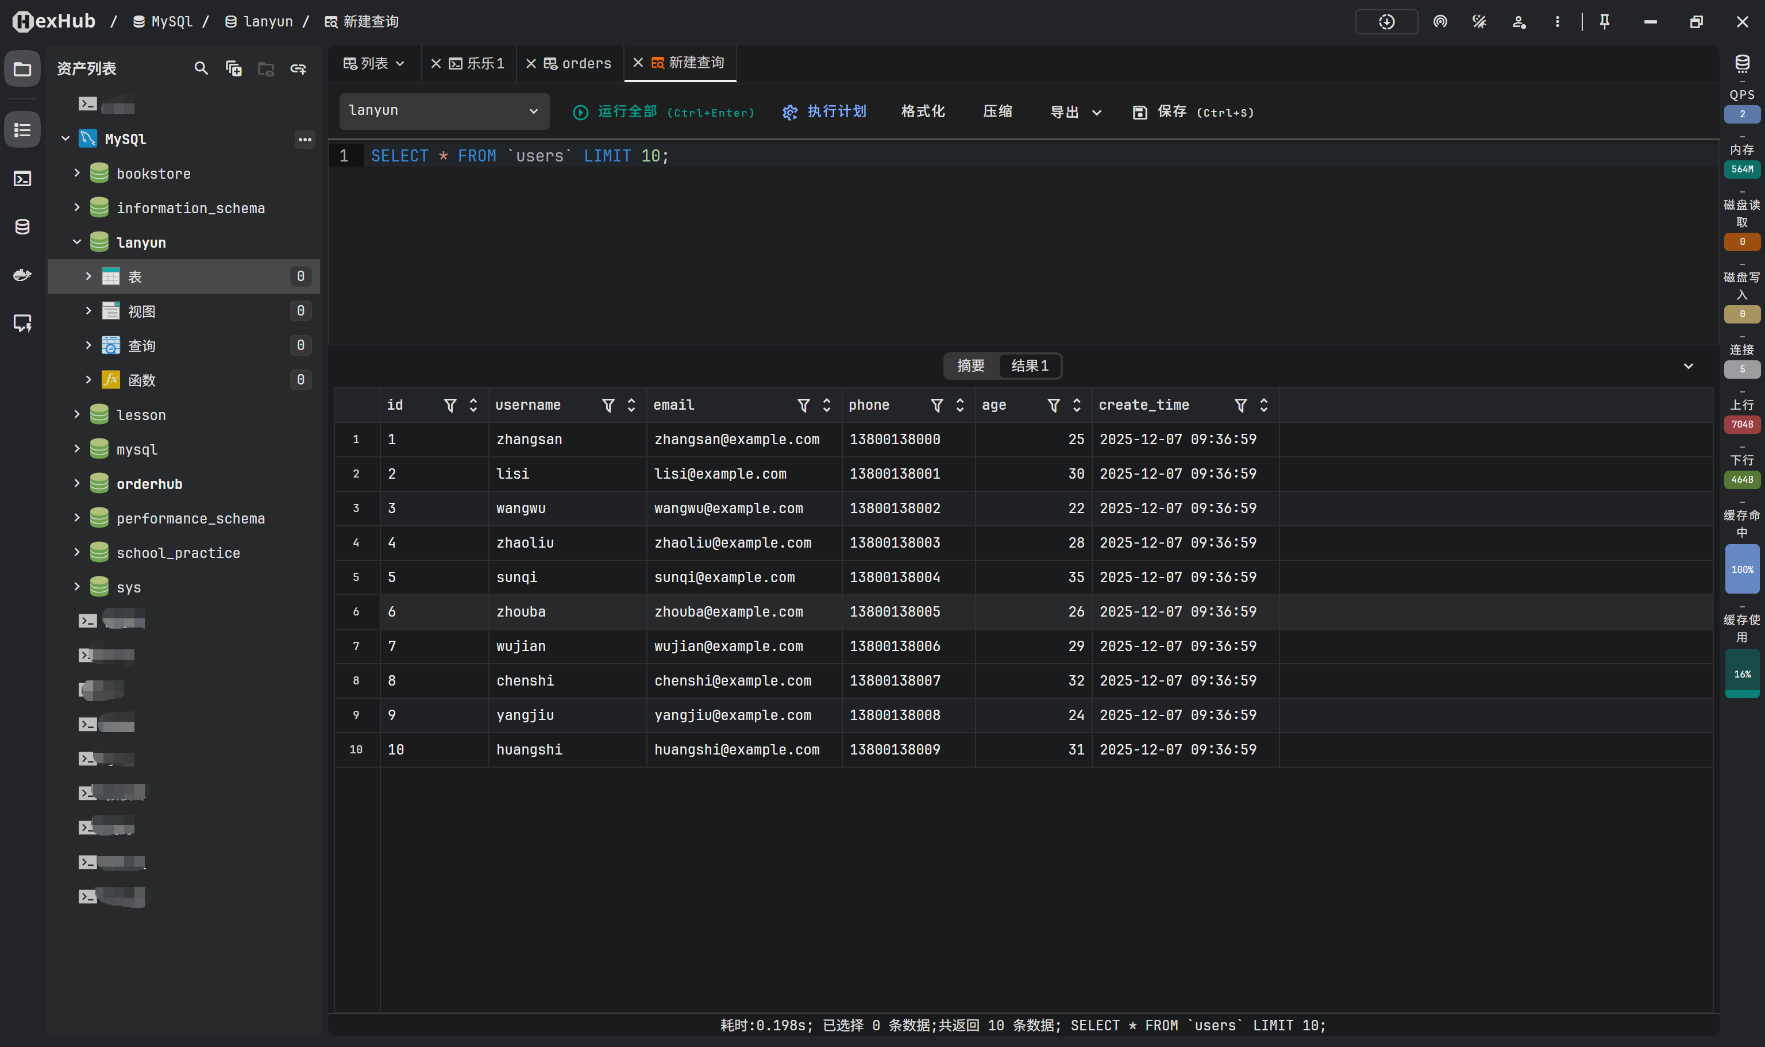The width and height of the screenshot is (1765, 1047).
Task: Click the filter icon on email column
Action: click(803, 405)
